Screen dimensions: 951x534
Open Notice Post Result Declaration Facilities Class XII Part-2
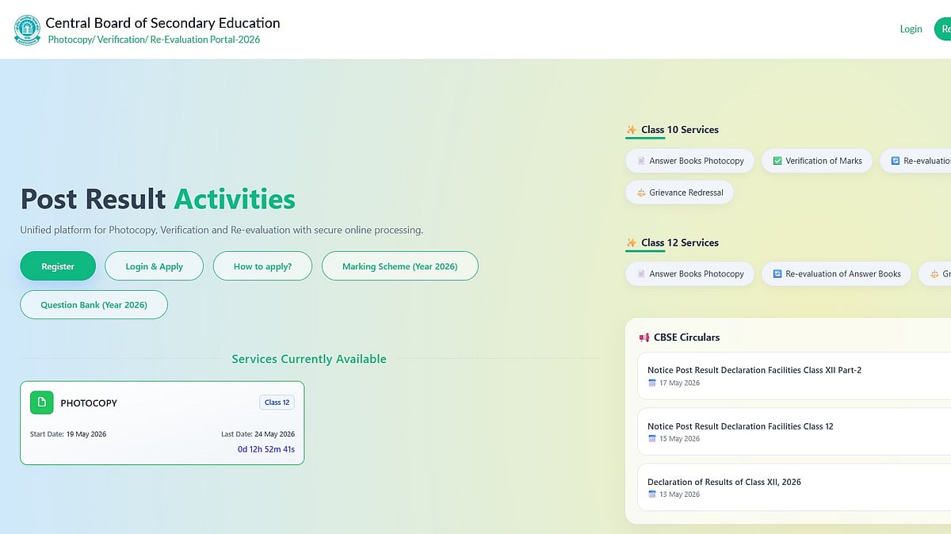754,370
